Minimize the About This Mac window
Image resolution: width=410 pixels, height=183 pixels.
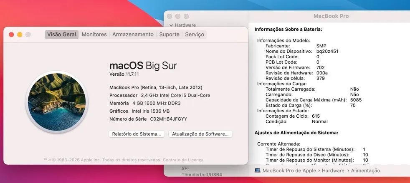(20, 35)
